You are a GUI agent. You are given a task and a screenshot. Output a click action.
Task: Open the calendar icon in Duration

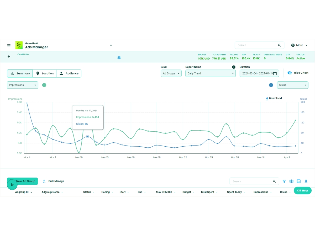pyautogui.click(x=275, y=73)
